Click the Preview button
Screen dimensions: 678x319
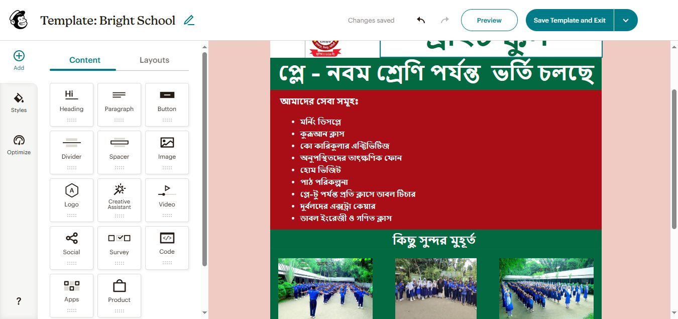tap(489, 20)
